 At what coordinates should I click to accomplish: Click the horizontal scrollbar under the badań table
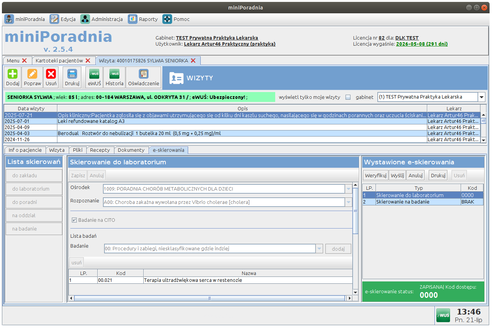click(x=213, y=299)
